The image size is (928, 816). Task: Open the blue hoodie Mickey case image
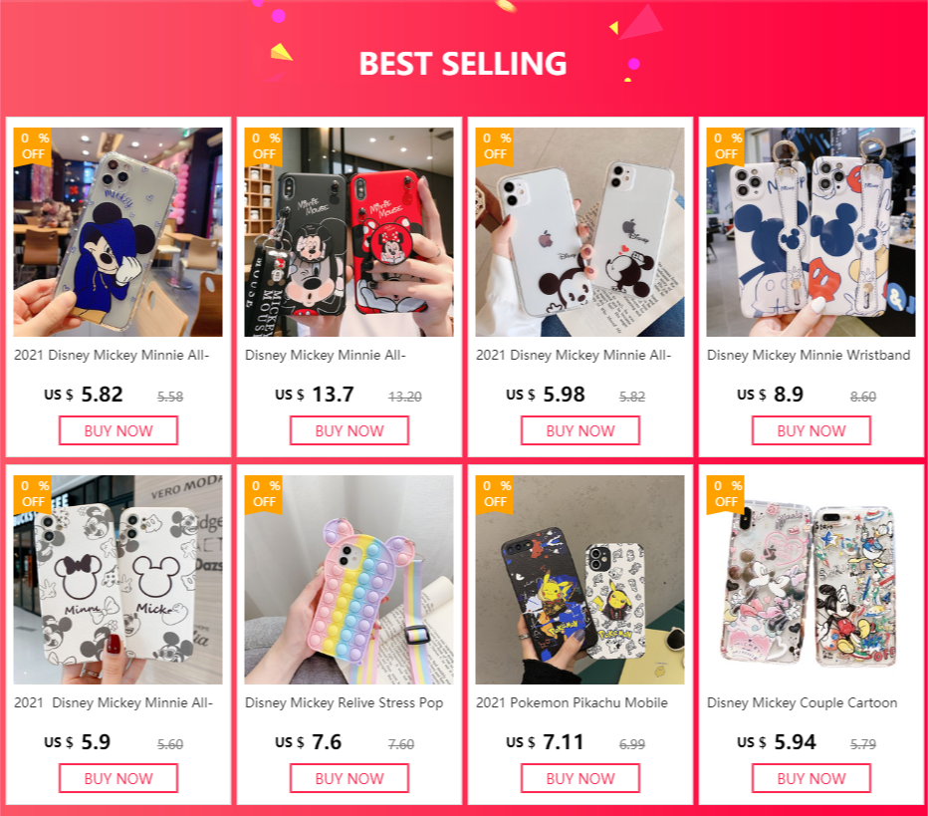[x=118, y=232]
